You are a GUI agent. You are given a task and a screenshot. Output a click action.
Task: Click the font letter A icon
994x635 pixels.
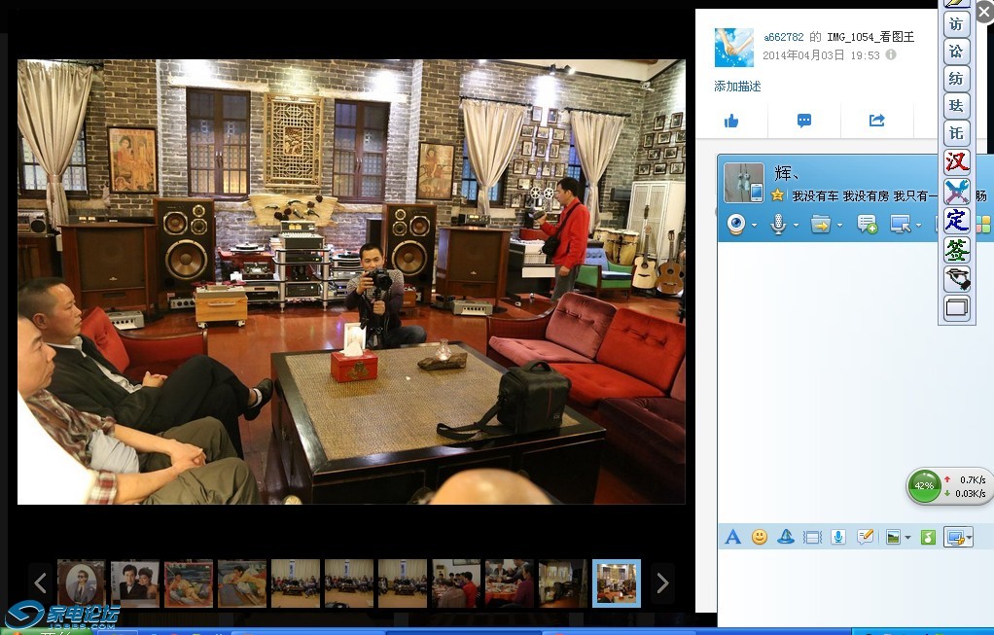pos(733,537)
